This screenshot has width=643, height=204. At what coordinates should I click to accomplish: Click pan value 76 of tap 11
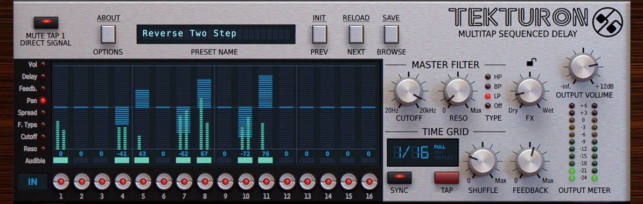click(x=265, y=154)
